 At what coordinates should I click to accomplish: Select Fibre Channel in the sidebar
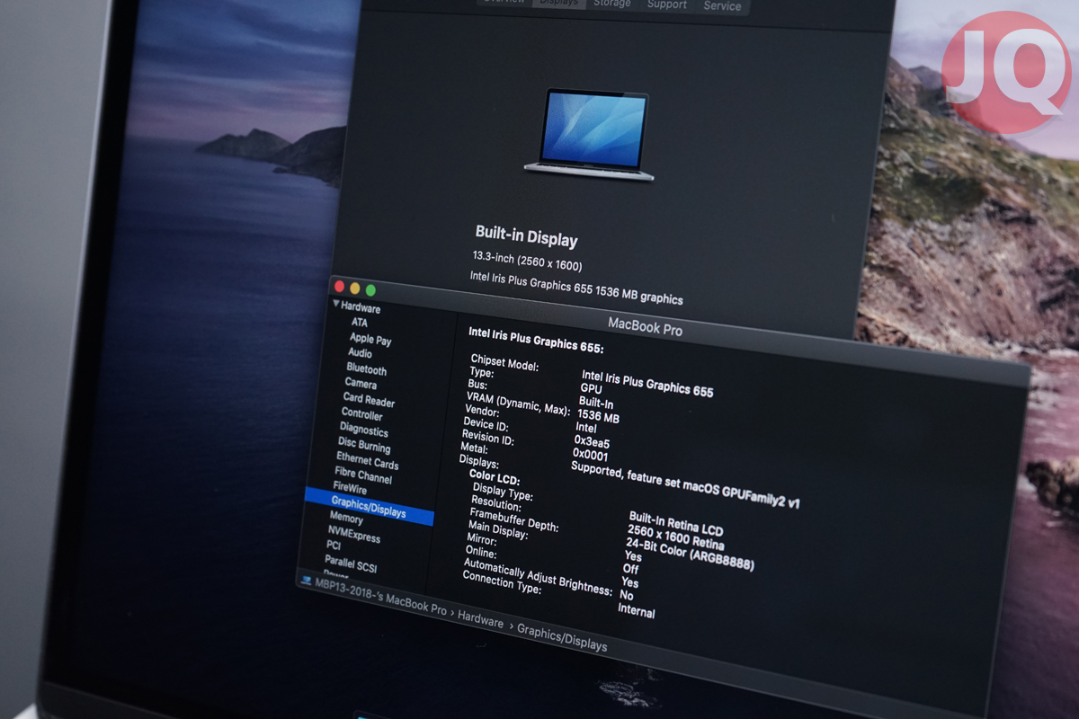point(363,475)
